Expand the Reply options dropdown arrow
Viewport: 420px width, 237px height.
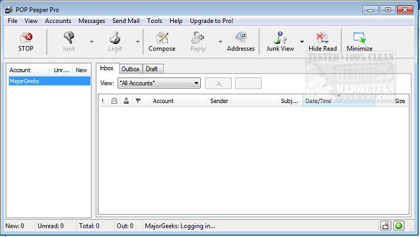[220, 42]
